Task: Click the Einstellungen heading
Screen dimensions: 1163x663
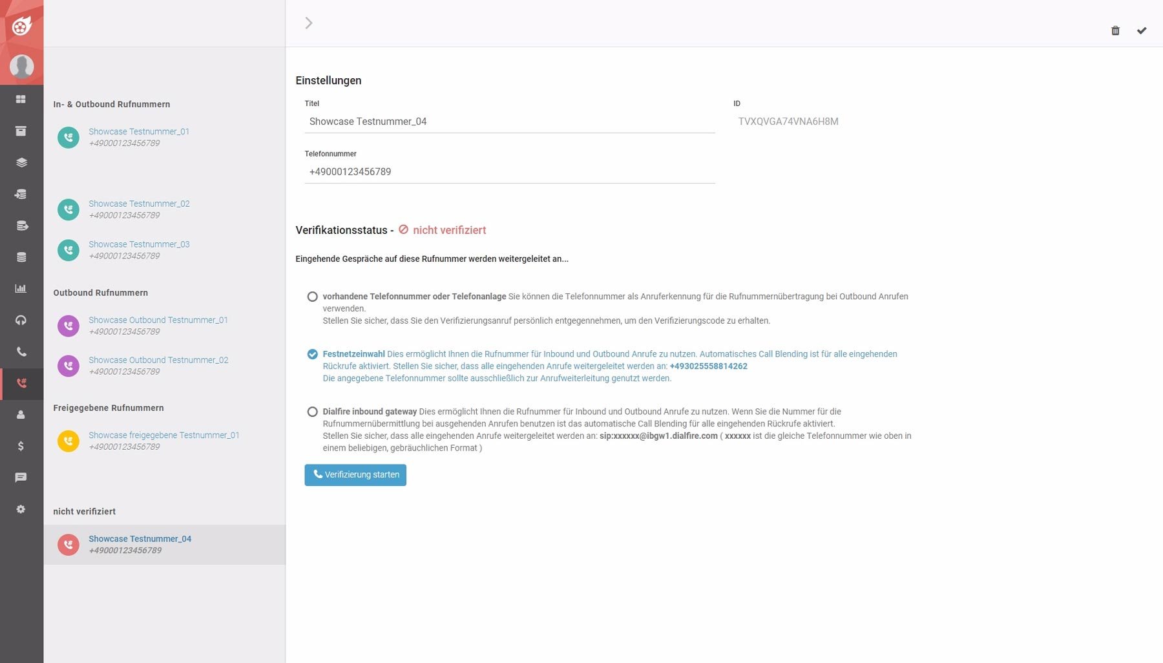Action: pyautogui.click(x=328, y=81)
